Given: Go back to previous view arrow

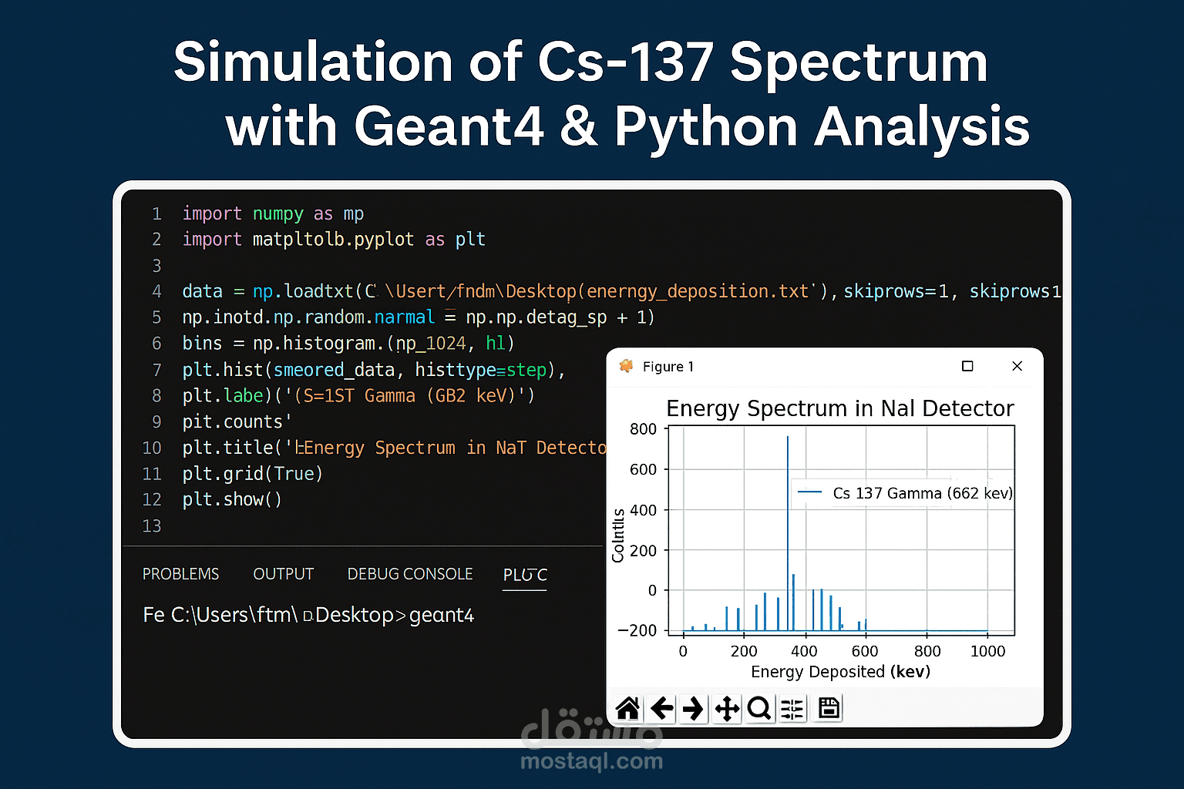Looking at the screenshot, I should pyautogui.click(x=662, y=708).
